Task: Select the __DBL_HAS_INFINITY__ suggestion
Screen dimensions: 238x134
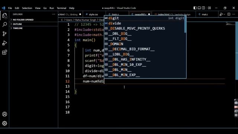Action: (144, 60)
